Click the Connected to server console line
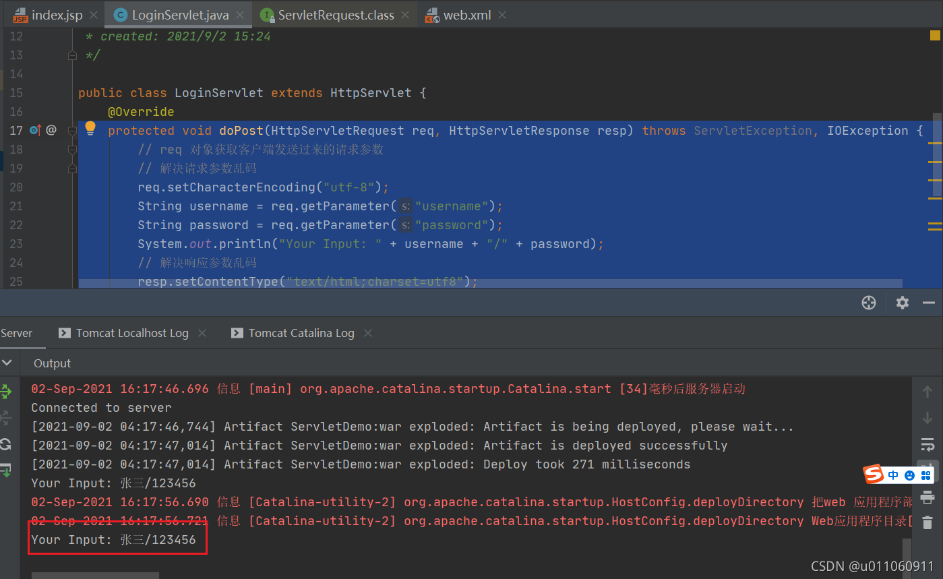 101,408
